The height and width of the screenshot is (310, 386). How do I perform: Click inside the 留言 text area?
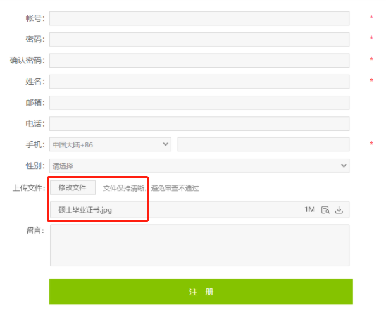[x=200, y=245]
